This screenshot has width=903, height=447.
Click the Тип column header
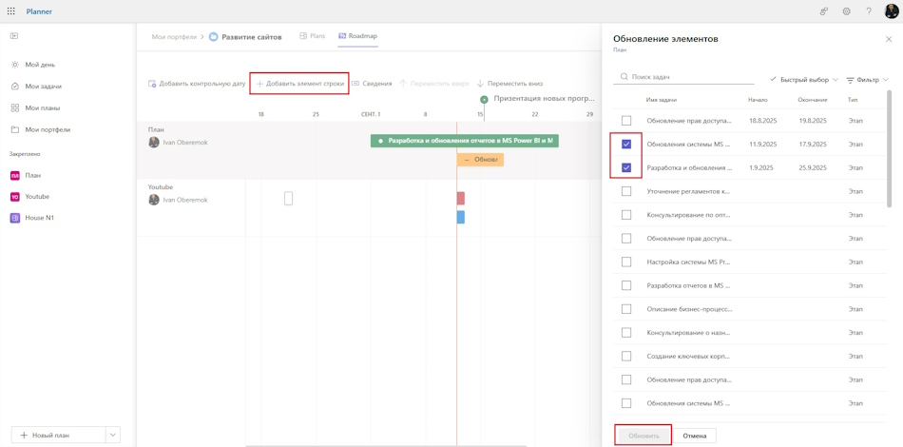point(853,100)
